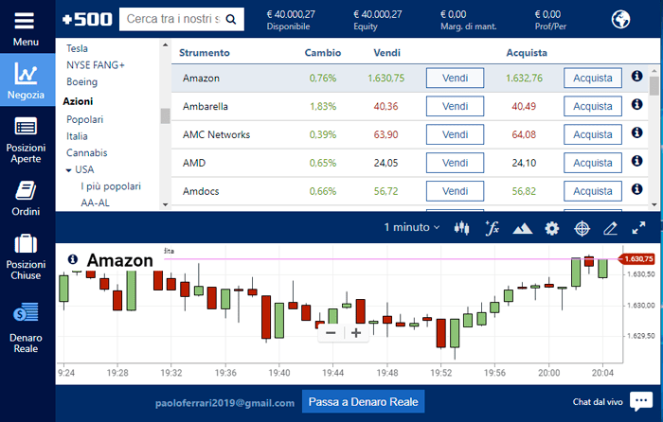
Task: Select the Ambarella instrument name
Action: point(206,107)
